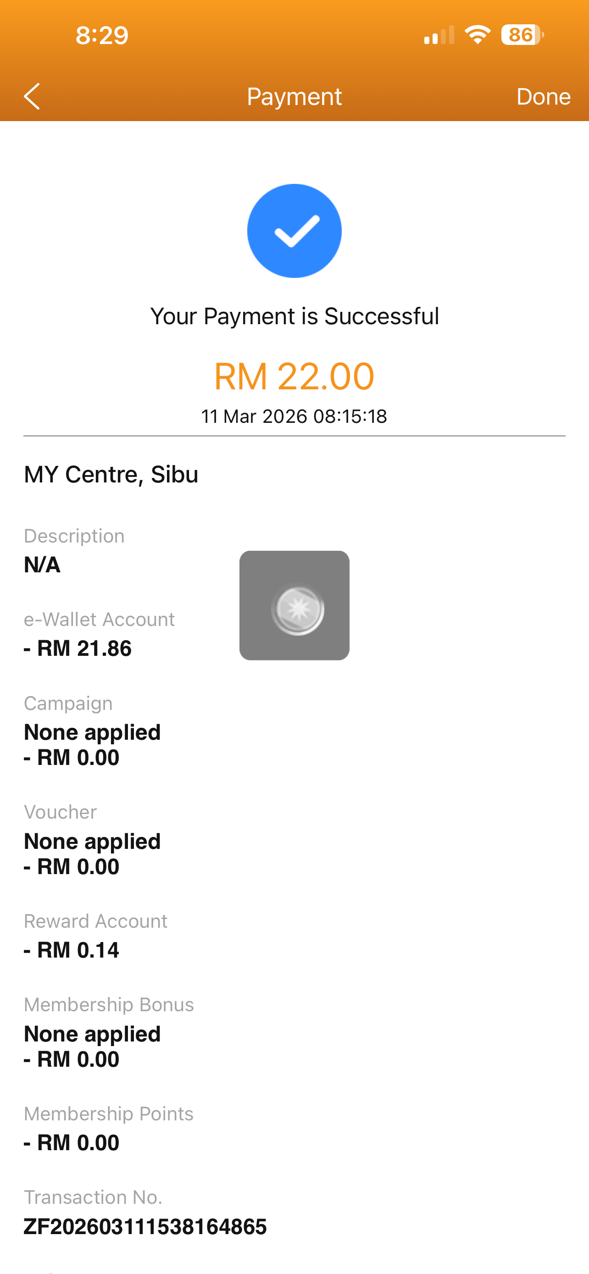Tap the Campaign label

68,703
